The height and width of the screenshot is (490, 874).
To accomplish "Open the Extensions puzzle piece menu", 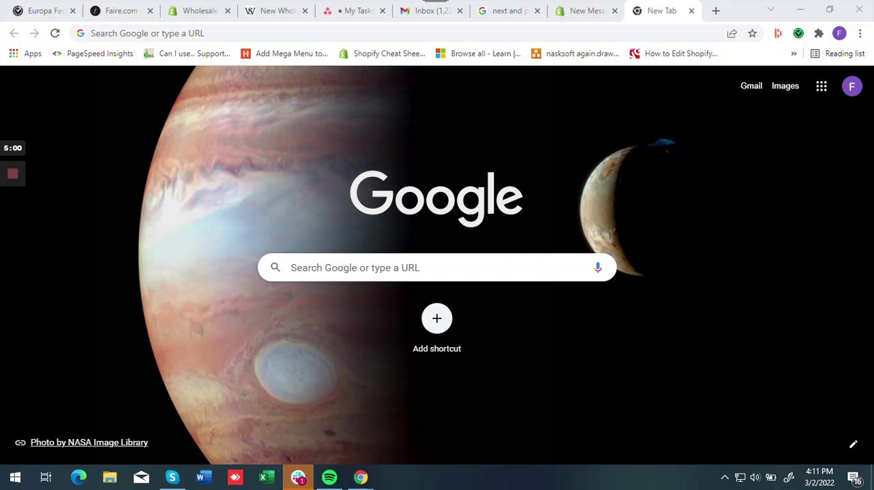I will pyautogui.click(x=819, y=33).
